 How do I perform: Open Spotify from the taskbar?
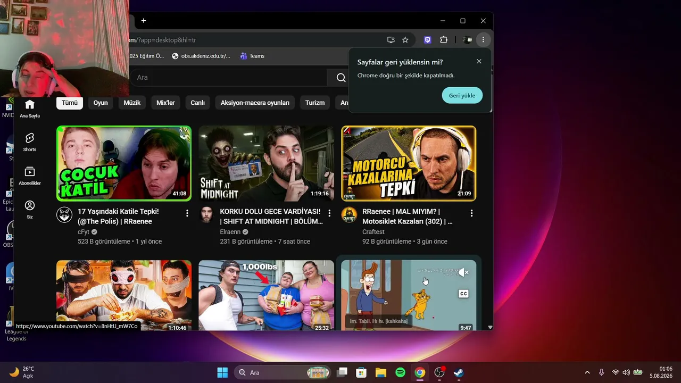pyautogui.click(x=401, y=372)
